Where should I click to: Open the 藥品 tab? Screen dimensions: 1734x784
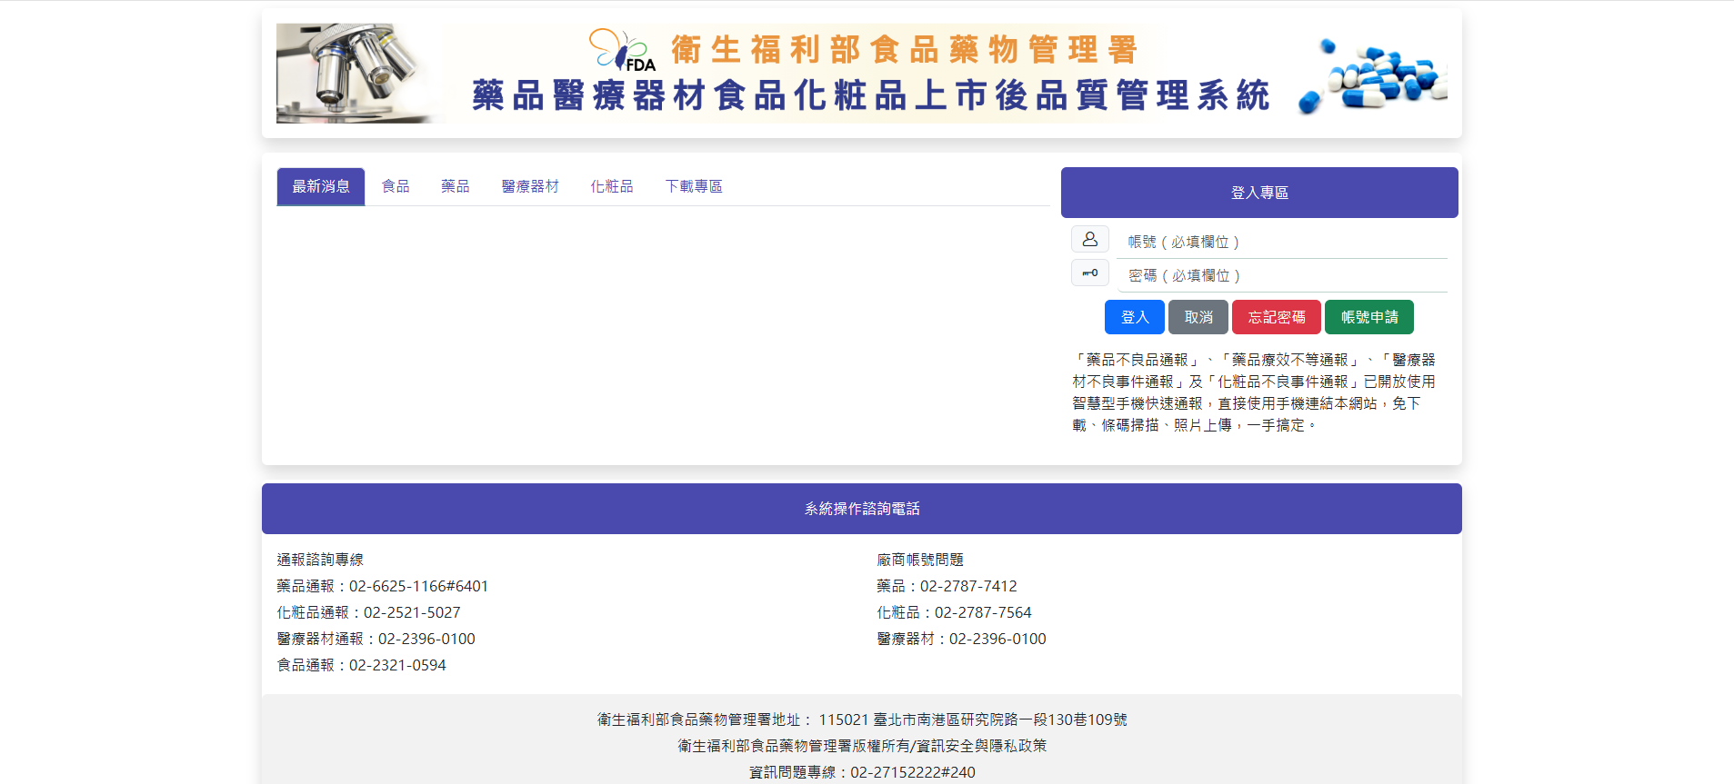pyautogui.click(x=456, y=186)
